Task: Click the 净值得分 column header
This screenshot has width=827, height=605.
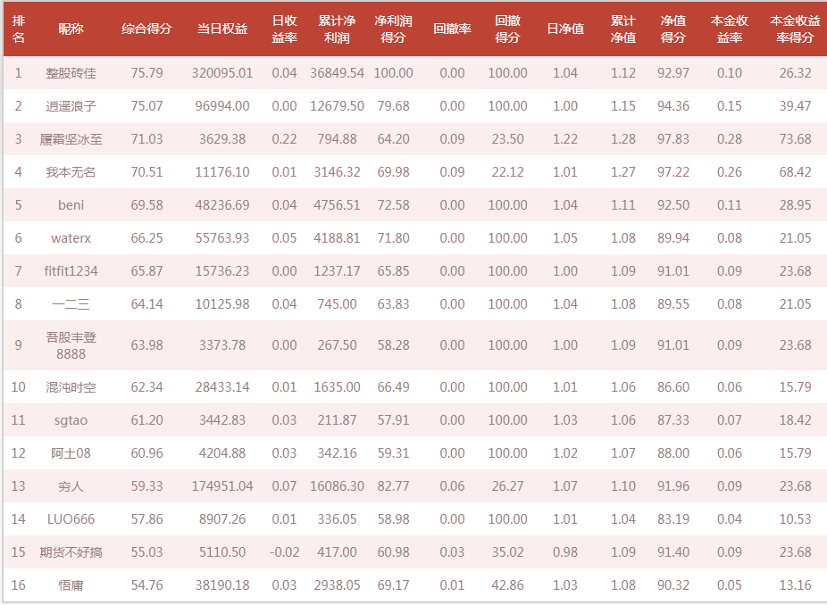Action: coord(673,29)
